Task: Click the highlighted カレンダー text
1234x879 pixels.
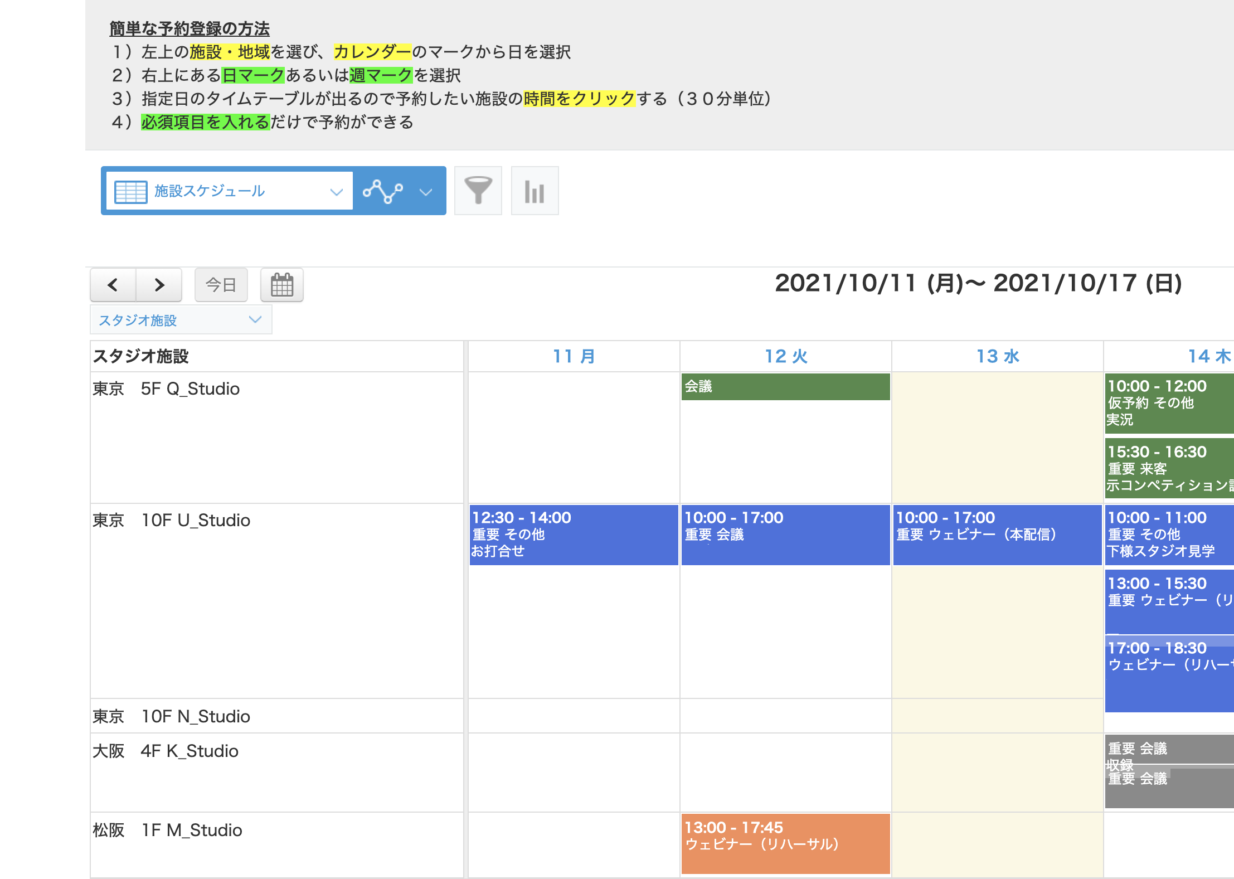Action: [373, 52]
